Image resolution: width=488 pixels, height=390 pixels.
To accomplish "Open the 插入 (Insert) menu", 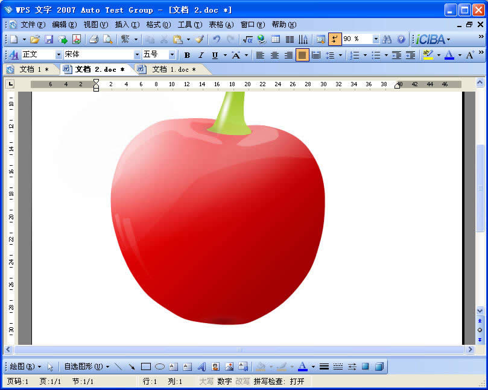I will pos(127,25).
